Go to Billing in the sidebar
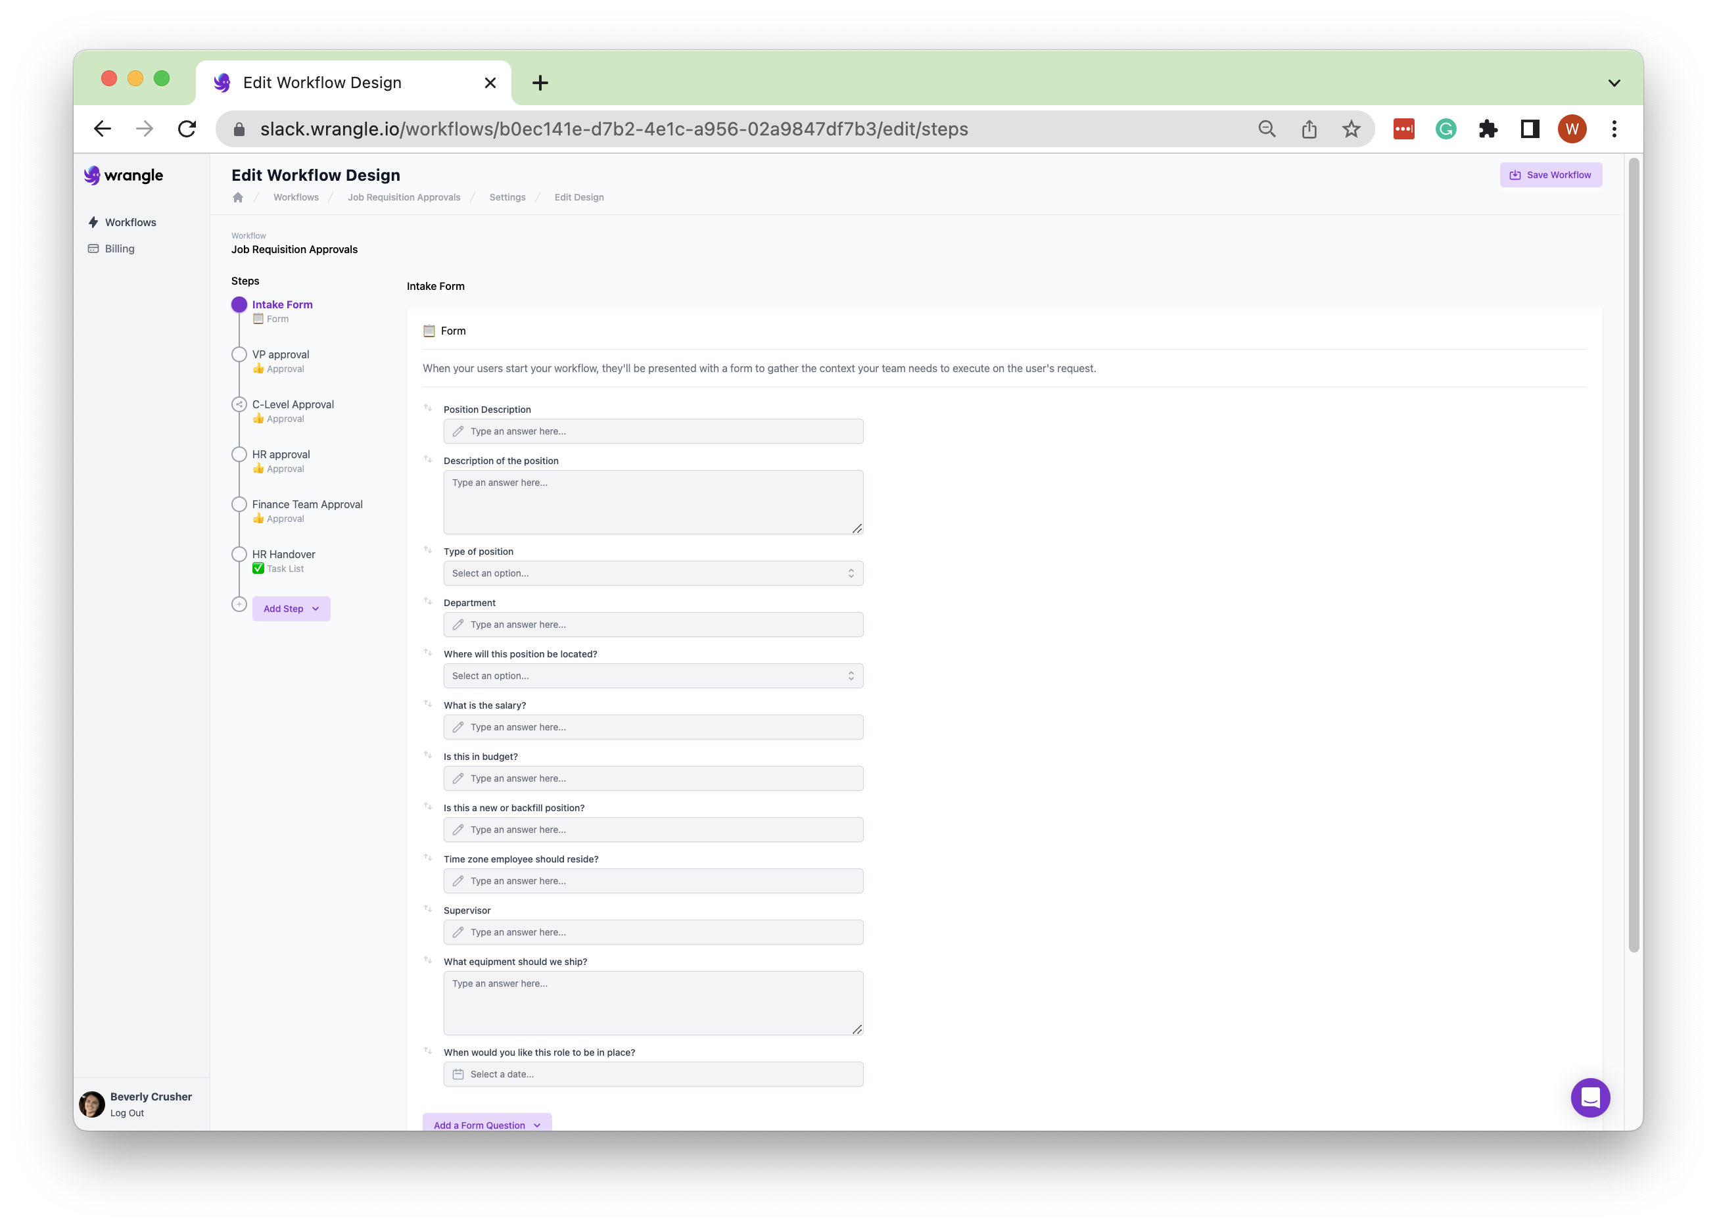 (120, 248)
